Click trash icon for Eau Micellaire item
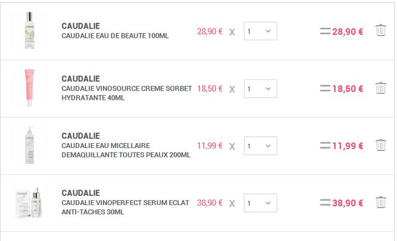This screenshot has height=241, width=397. click(x=380, y=145)
